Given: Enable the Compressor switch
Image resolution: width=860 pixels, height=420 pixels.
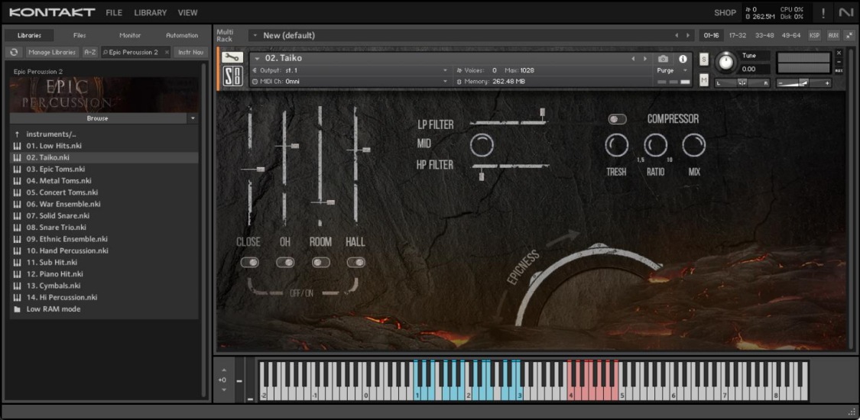Looking at the screenshot, I should point(617,119).
